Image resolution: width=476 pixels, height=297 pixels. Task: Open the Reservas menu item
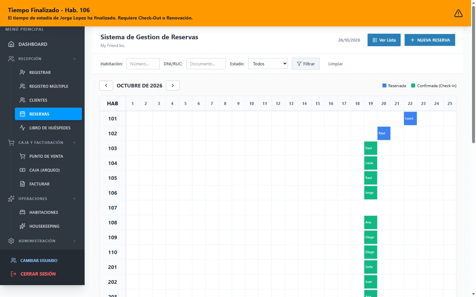coord(48,114)
